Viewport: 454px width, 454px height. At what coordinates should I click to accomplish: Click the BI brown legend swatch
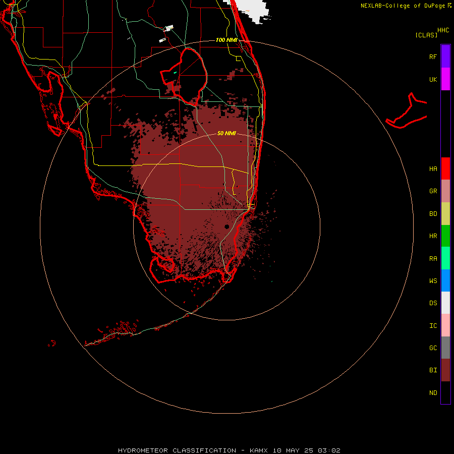[445, 370]
